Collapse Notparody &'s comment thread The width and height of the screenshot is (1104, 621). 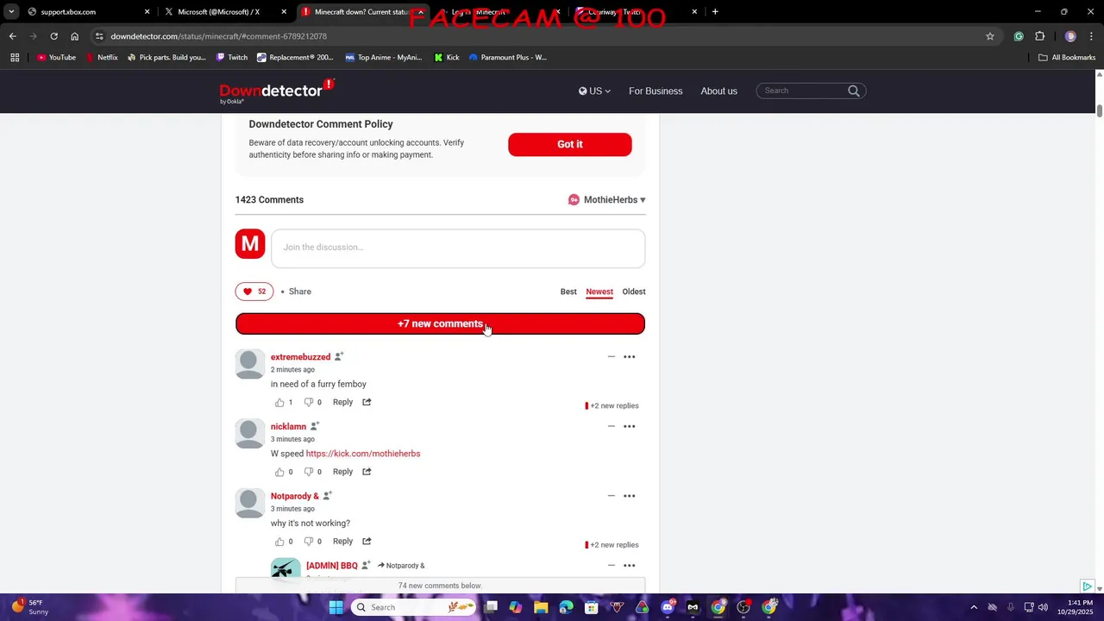(611, 496)
